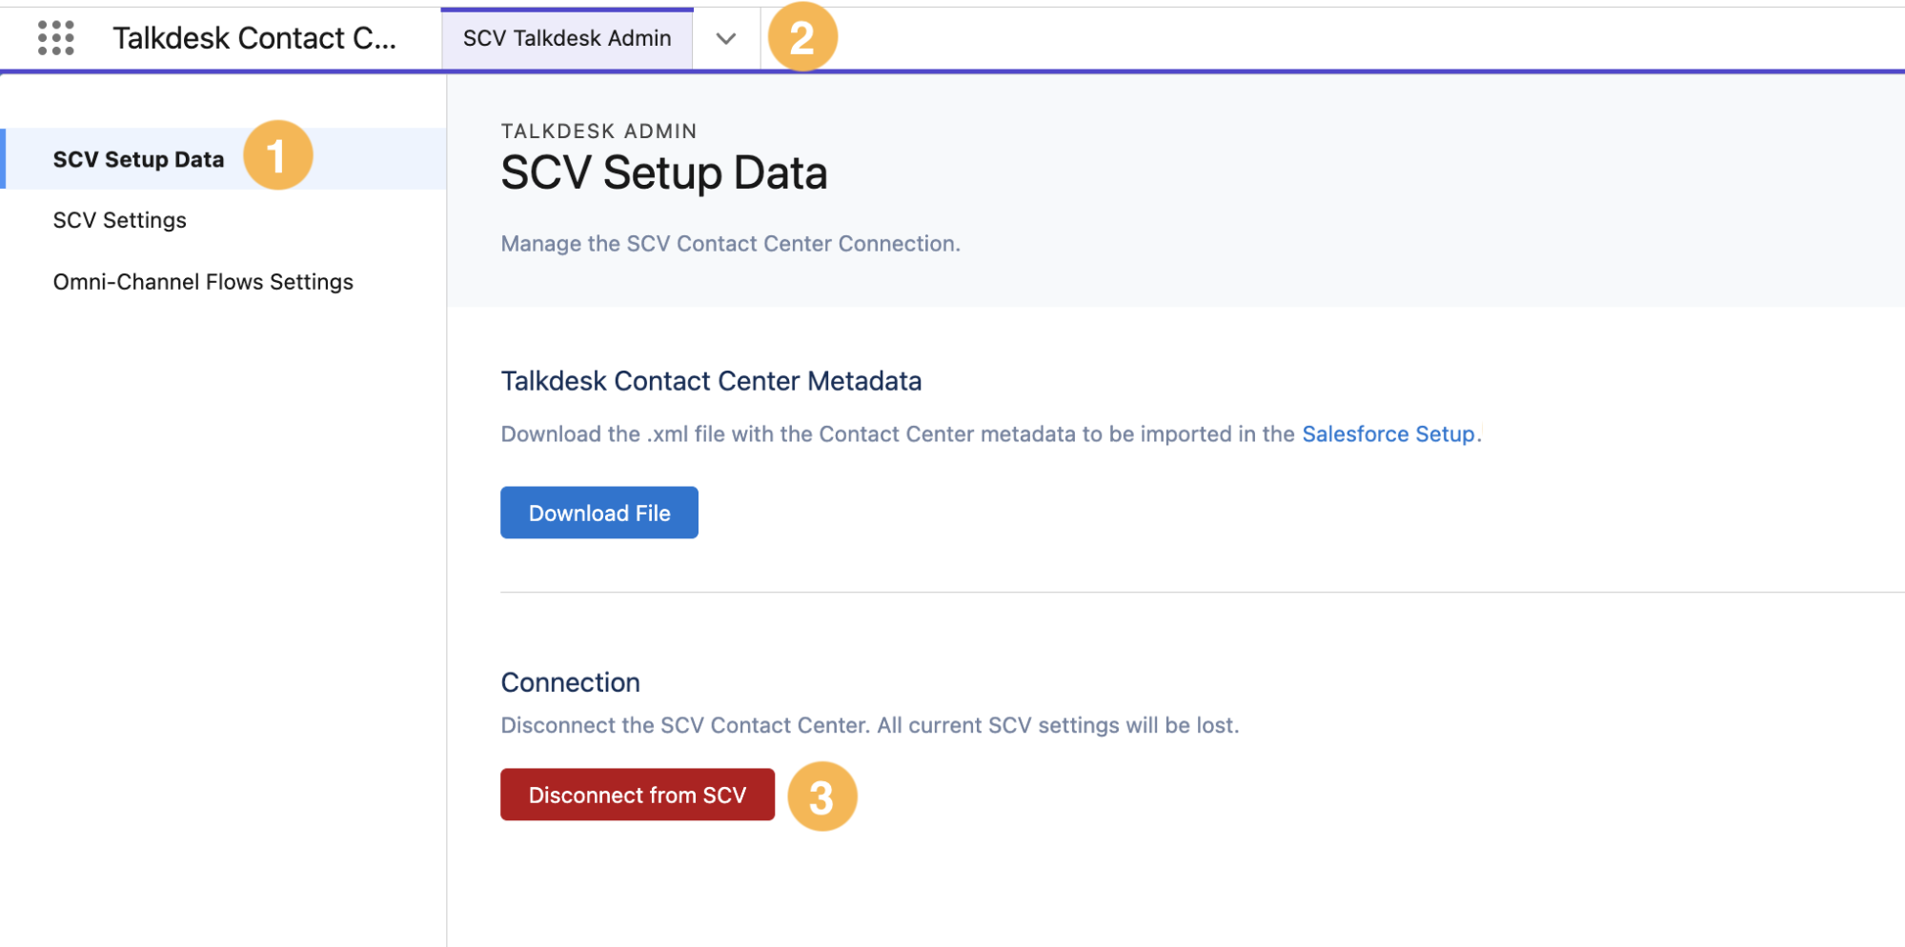The height and width of the screenshot is (947, 1905).
Task: Click the Download File button
Action: (x=599, y=513)
